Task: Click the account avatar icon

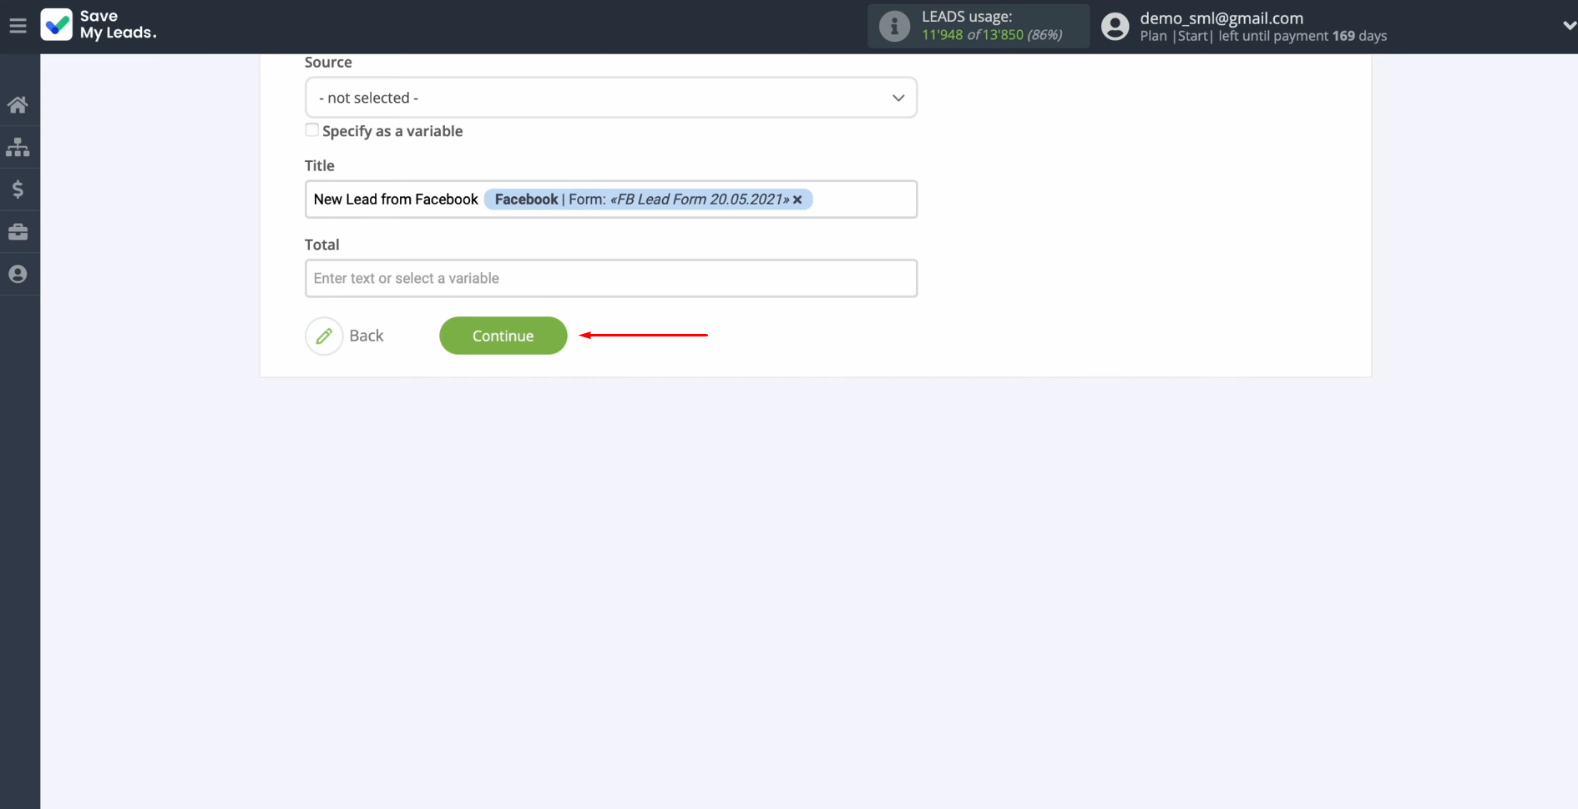Action: (x=1115, y=26)
